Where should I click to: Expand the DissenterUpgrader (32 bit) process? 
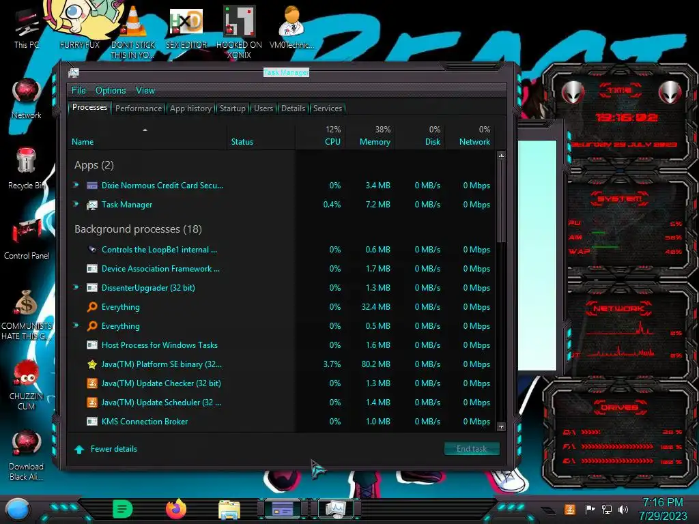(x=76, y=287)
